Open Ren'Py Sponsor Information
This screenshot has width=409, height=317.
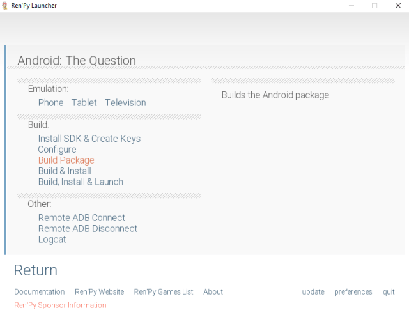(60, 305)
